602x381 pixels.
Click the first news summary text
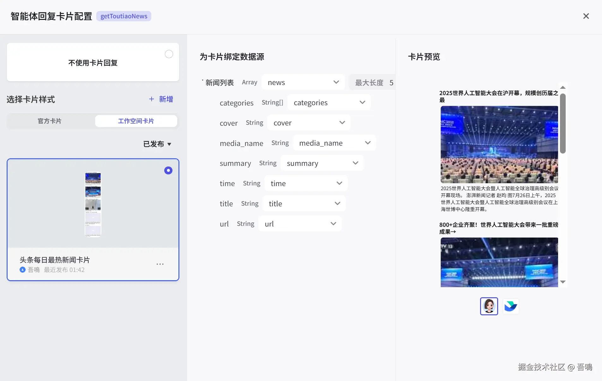(499, 199)
